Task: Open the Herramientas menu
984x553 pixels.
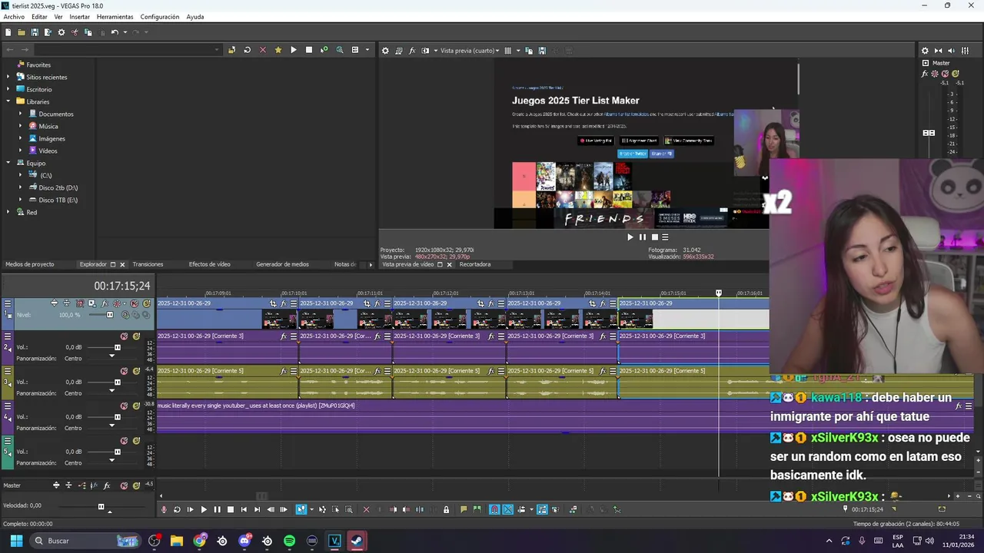Action: coord(115,17)
